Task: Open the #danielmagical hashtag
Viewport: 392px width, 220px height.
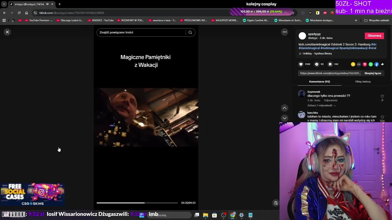Action: click(309, 48)
